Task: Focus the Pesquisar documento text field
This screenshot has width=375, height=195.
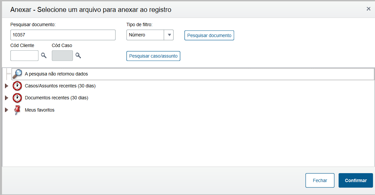Action: (x=63, y=35)
